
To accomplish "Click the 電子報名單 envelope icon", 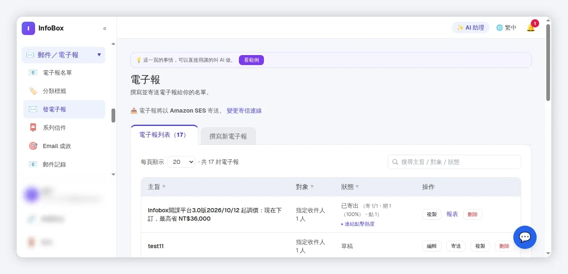I will (33, 73).
